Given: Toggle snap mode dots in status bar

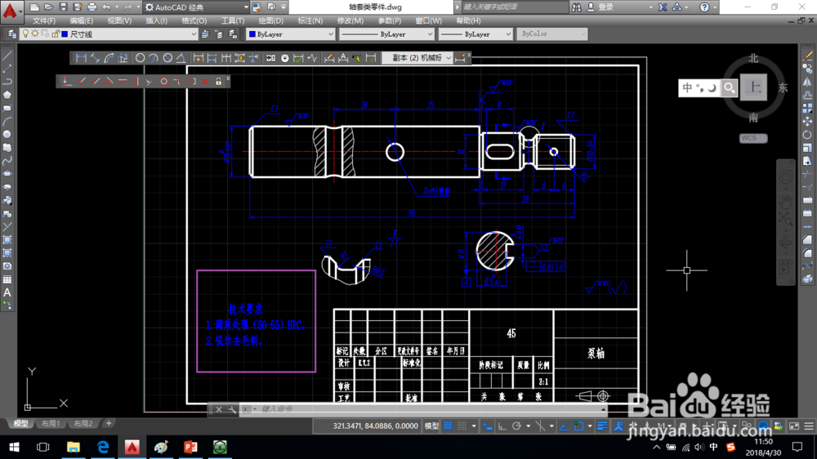Looking at the screenshot, I should coord(462,426).
